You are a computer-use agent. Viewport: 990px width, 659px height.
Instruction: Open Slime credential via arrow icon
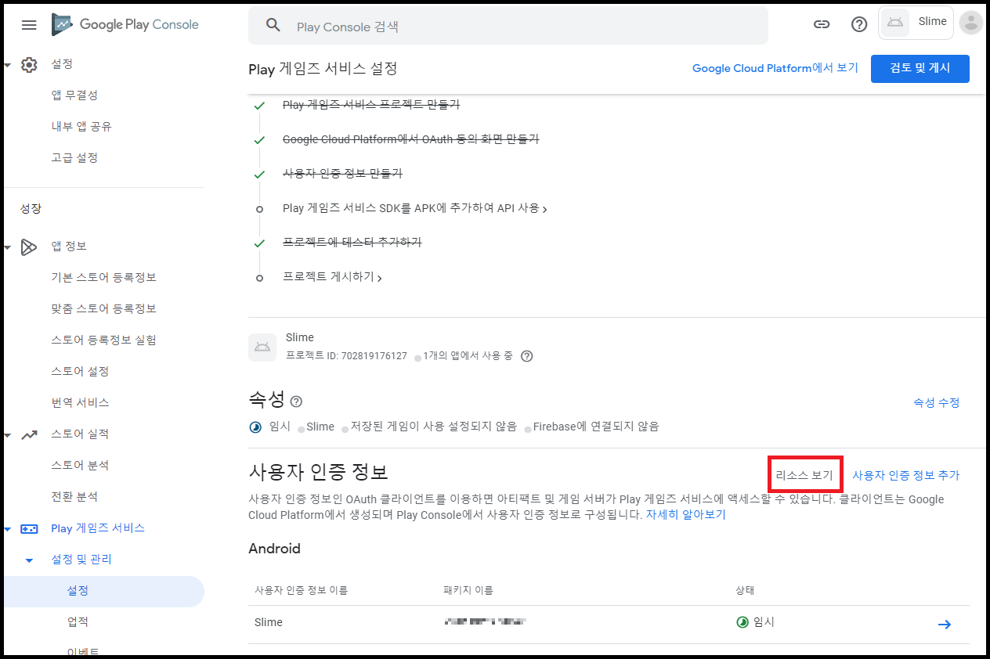point(945,624)
